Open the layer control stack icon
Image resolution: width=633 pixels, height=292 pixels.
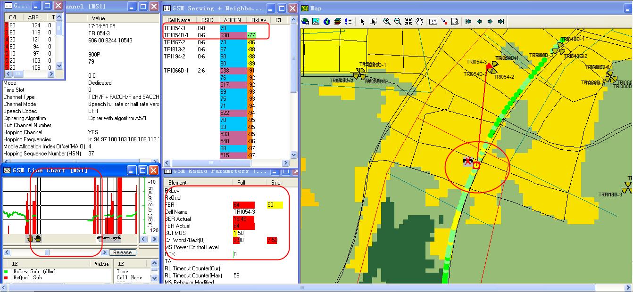(x=338, y=21)
